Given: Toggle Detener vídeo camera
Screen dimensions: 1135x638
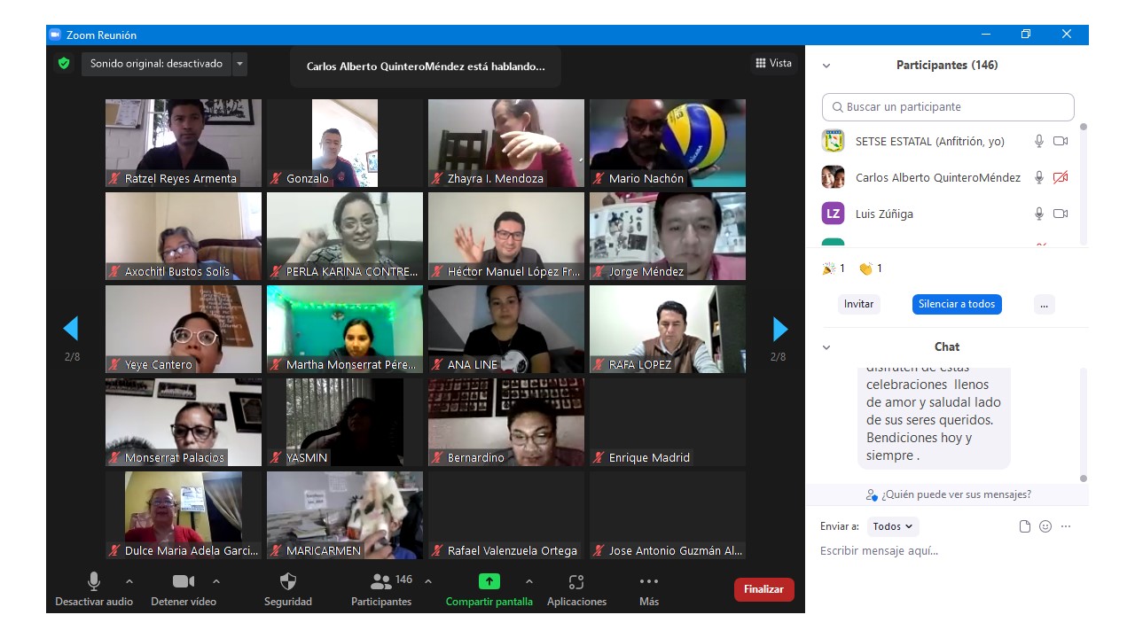Looking at the screenshot, I should click(184, 582).
